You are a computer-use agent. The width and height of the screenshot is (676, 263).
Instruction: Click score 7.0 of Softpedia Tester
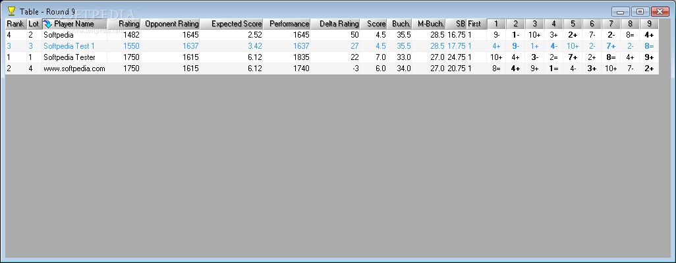point(381,57)
